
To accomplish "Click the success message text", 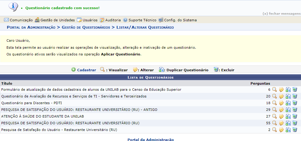I will point(62,8).
